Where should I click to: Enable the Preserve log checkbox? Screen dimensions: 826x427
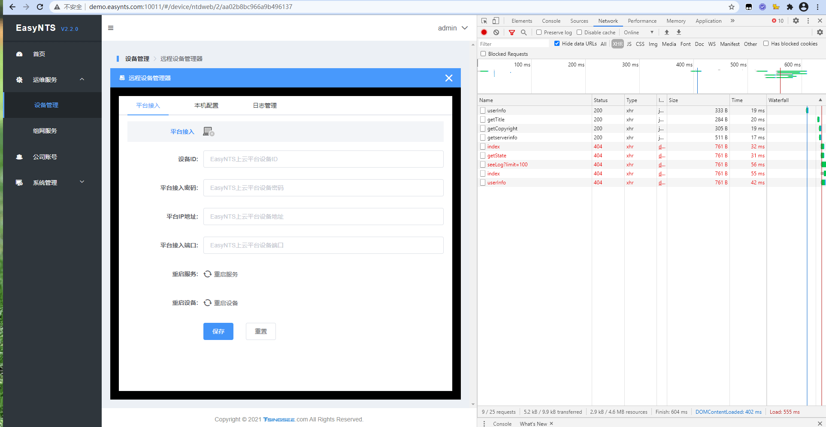pos(539,32)
